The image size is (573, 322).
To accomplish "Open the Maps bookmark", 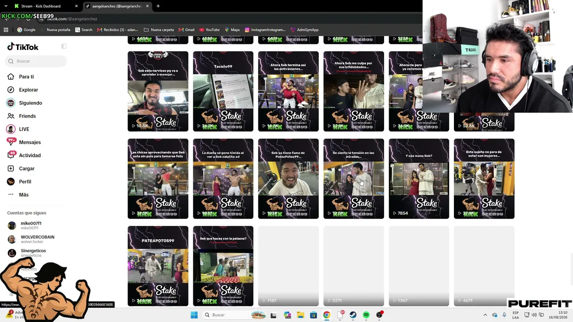I will tap(232, 30).
